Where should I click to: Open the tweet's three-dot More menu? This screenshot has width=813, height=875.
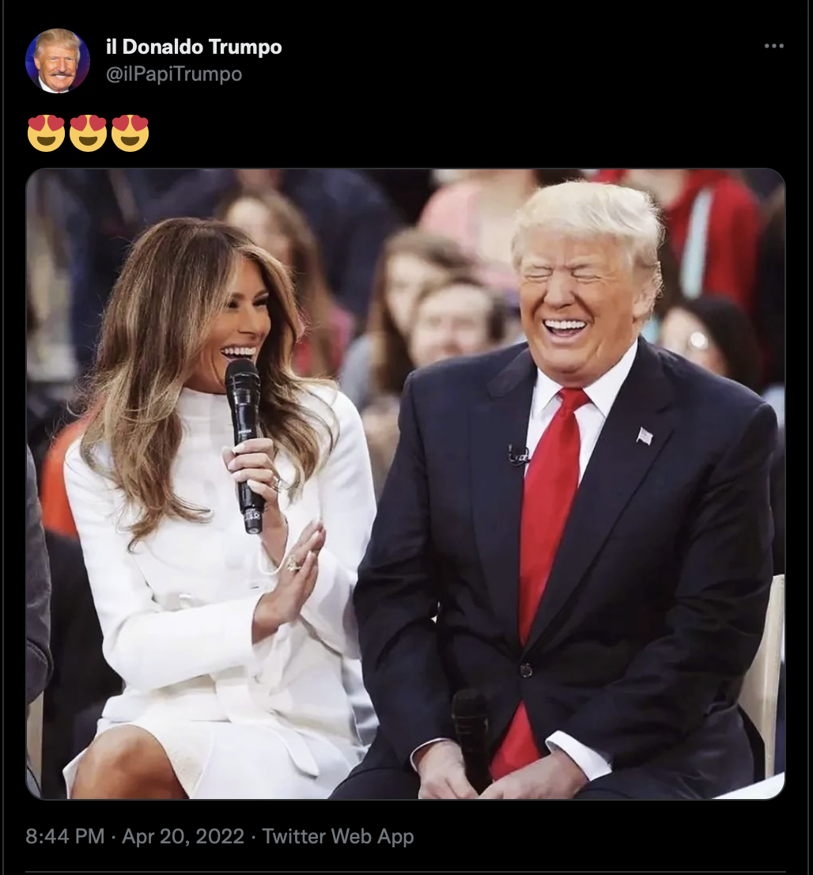(774, 46)
